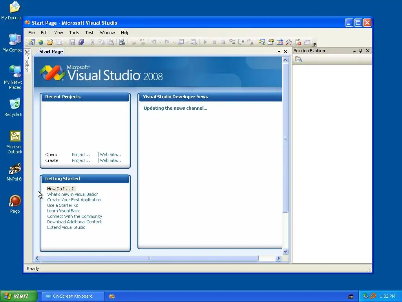Click the Navigate Forward icon
The image size is (402, 302).
pos(194,42)
